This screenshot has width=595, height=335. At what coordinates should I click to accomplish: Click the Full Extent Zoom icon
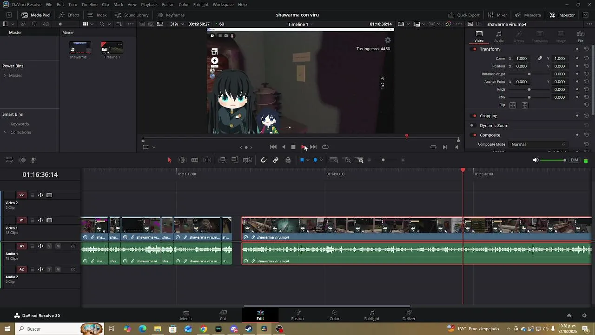[334, 160]
